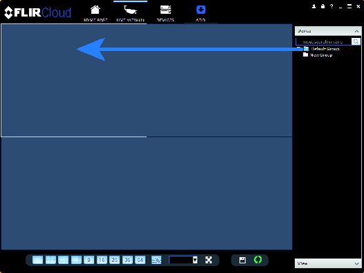
Task: Toggle full screen with the expand arrows icon
Action: tap(209, 260)
